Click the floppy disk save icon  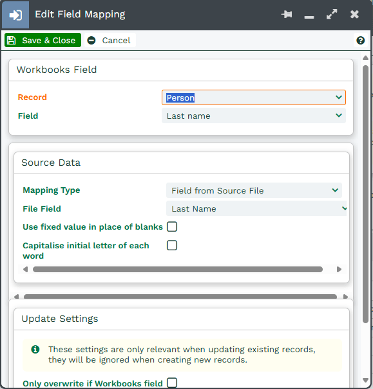click(11, 40)
